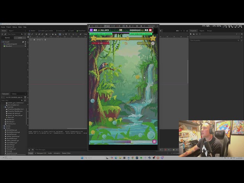
Task: Open the Level scene tab
Action: pos(71,31)
